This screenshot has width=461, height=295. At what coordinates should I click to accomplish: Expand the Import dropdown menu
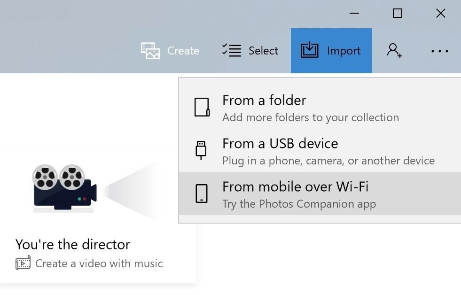331,50
